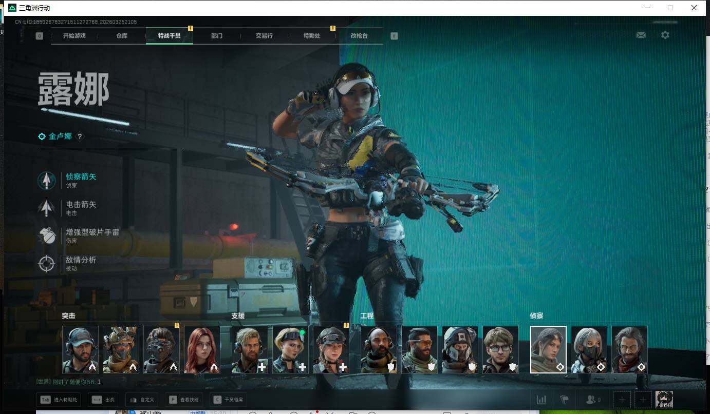Select the 增强型破片手雷 grenade icon
The height and width of the screenshot is (414, 710).
(47, 235)
